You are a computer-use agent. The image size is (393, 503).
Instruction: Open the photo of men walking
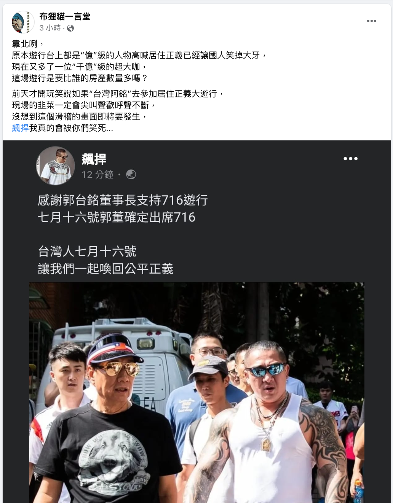(x=197, y=393)
